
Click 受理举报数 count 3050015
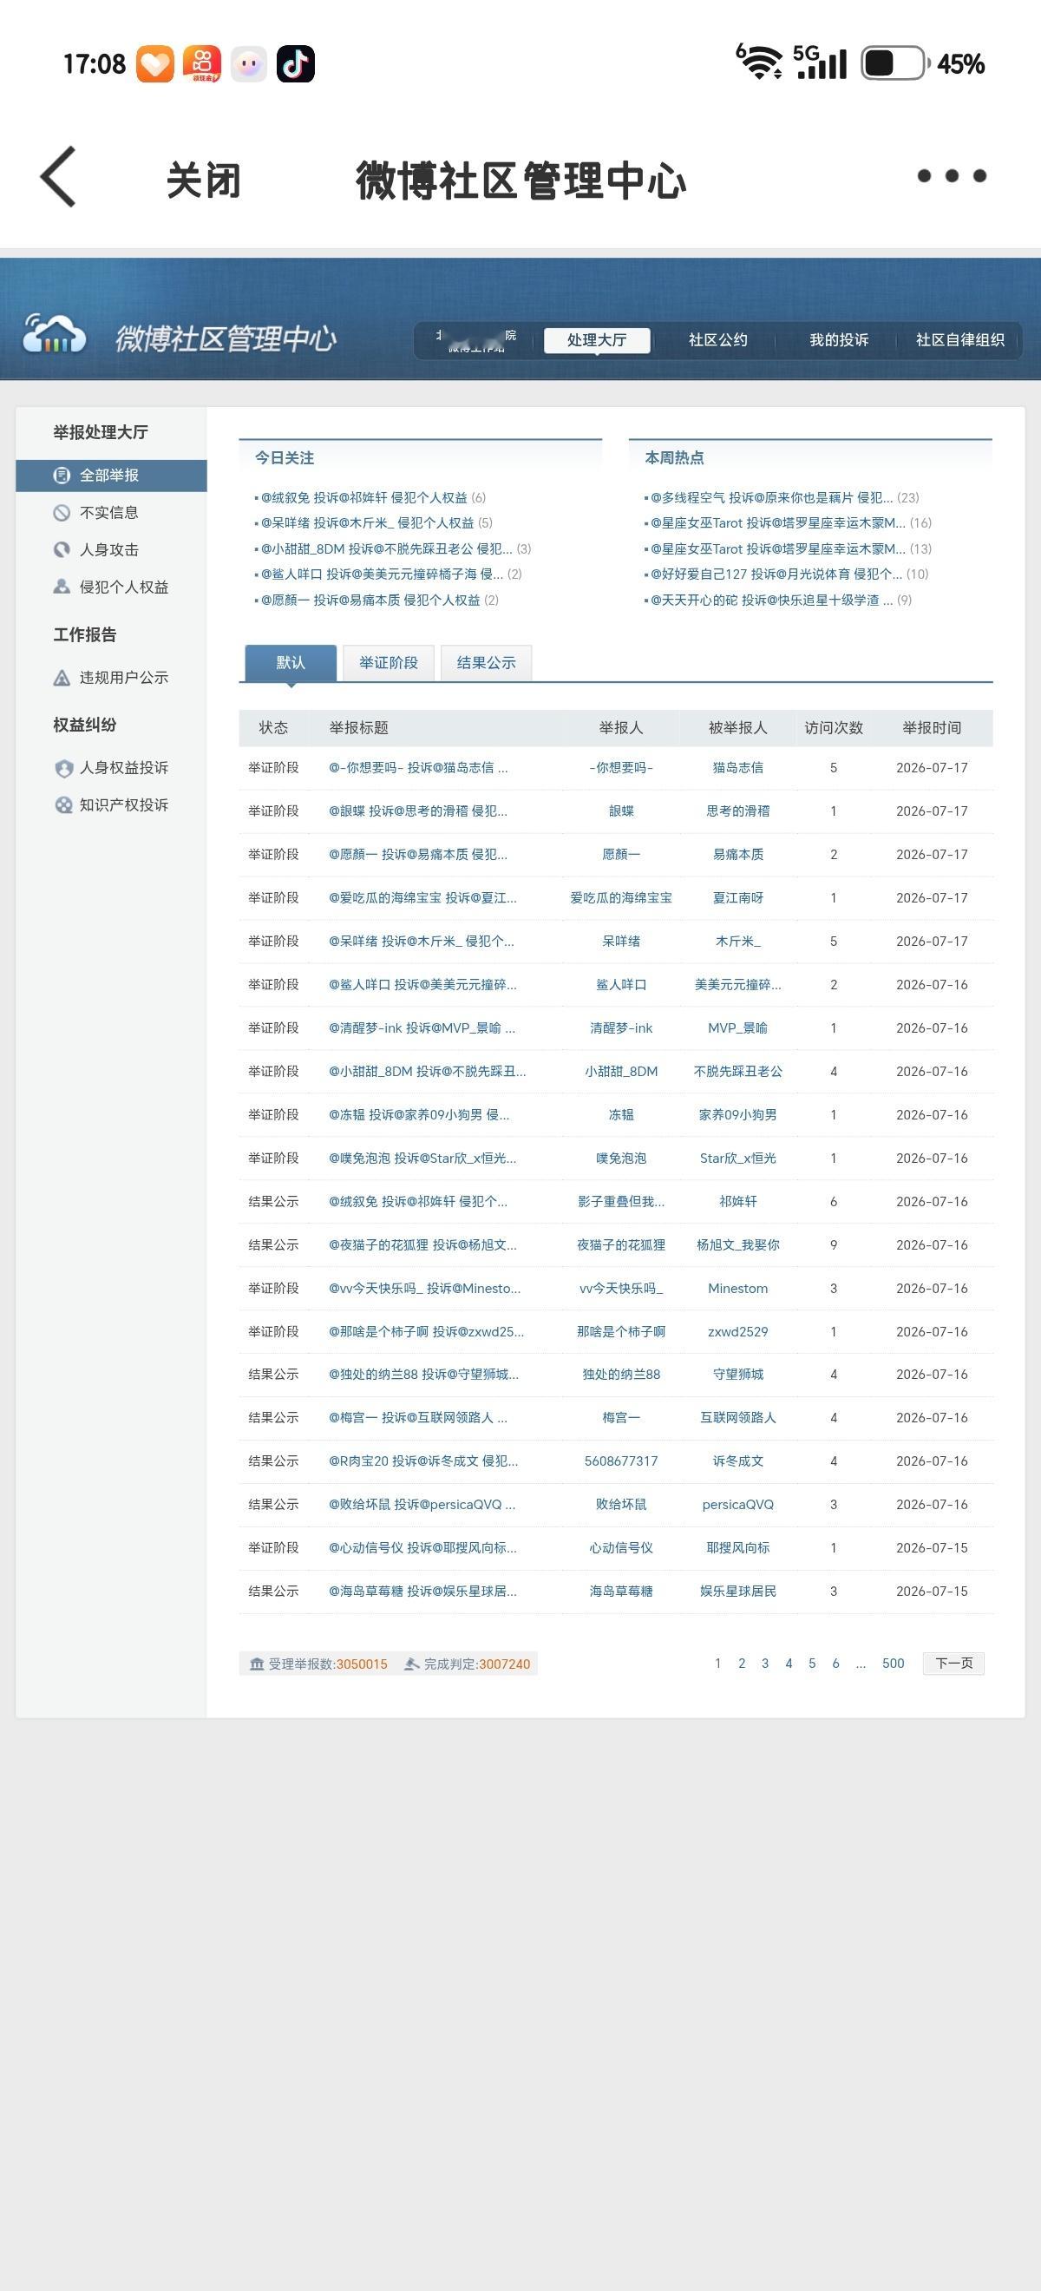(x=362, y=1664)
